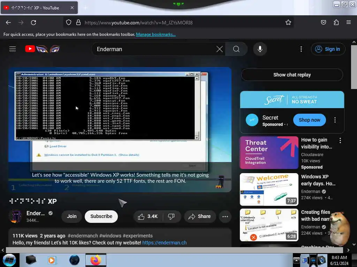Open Windows Start orb

9,260
